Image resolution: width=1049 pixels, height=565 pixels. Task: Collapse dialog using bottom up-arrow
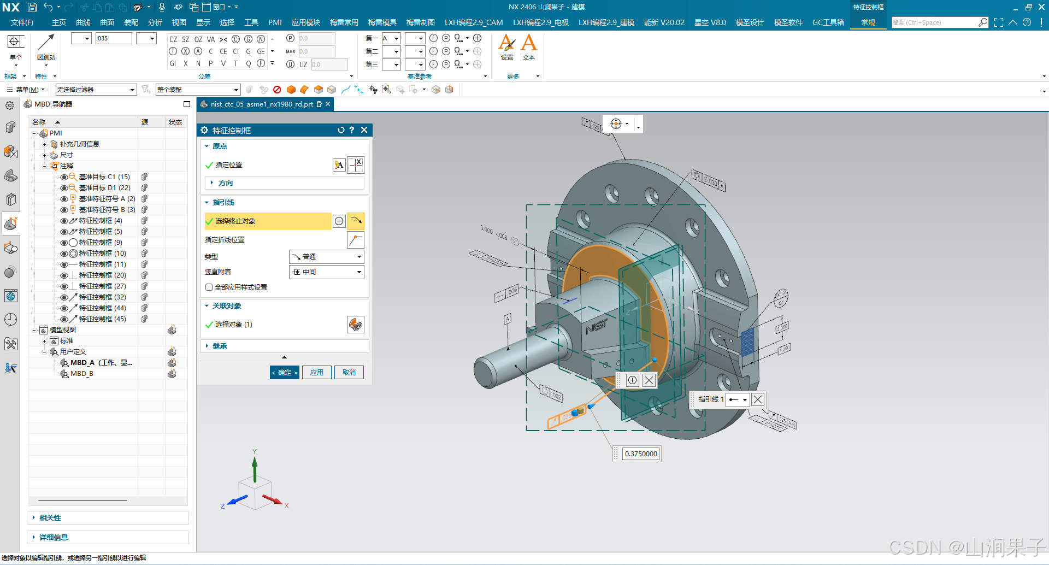[284, 357]
